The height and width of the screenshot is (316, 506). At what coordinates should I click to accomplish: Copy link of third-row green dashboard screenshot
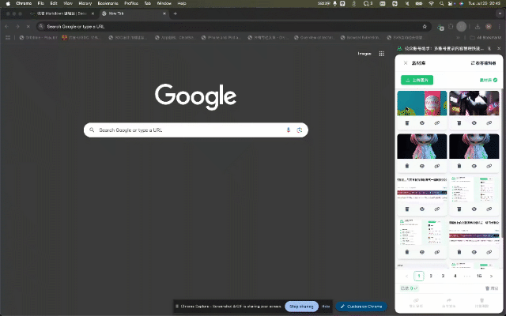coord(489,209)
